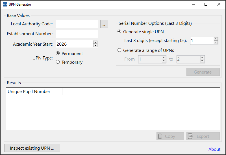Screen dimensions: 226x155
Task: Decrease the 'to' value spinner down arrow
Action: [x=202, y=61]
